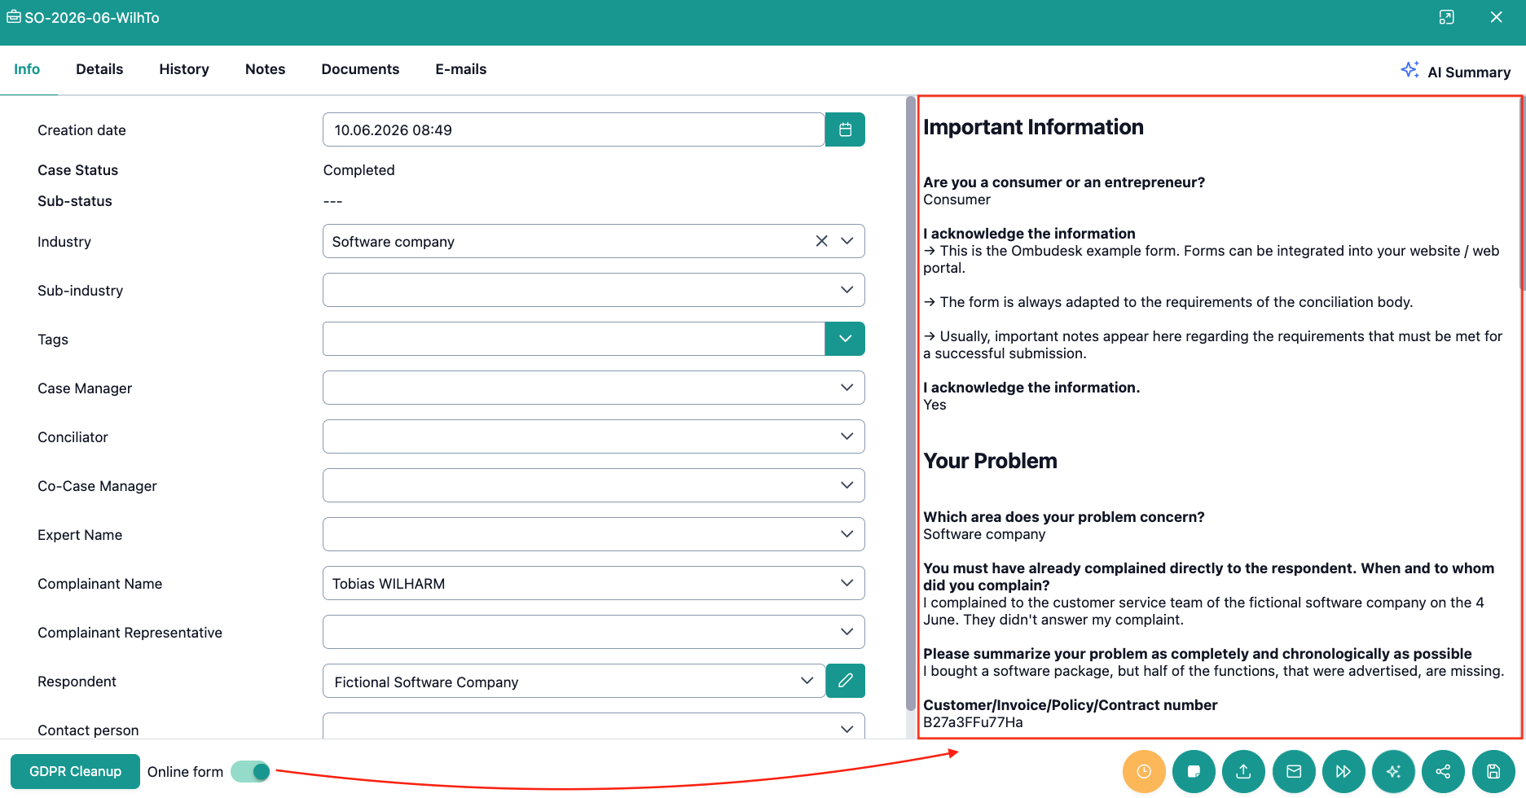The width and height of the screenshot is (1526, 798).
Task: Open the History tab
Action: [184, 69]
